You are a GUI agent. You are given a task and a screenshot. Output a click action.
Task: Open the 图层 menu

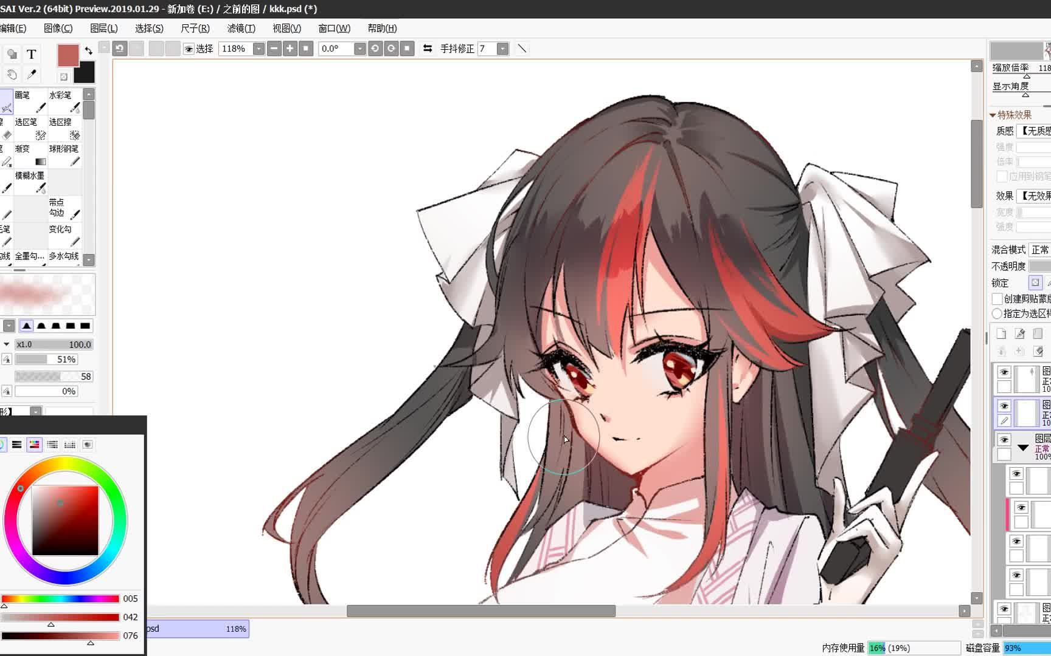click(x=104, y=29)
